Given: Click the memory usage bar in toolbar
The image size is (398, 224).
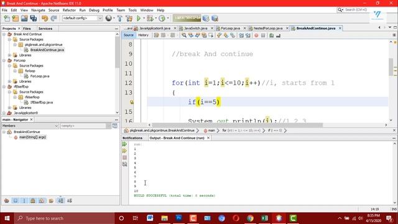Looking at the screenshot, I should point(187,18).
